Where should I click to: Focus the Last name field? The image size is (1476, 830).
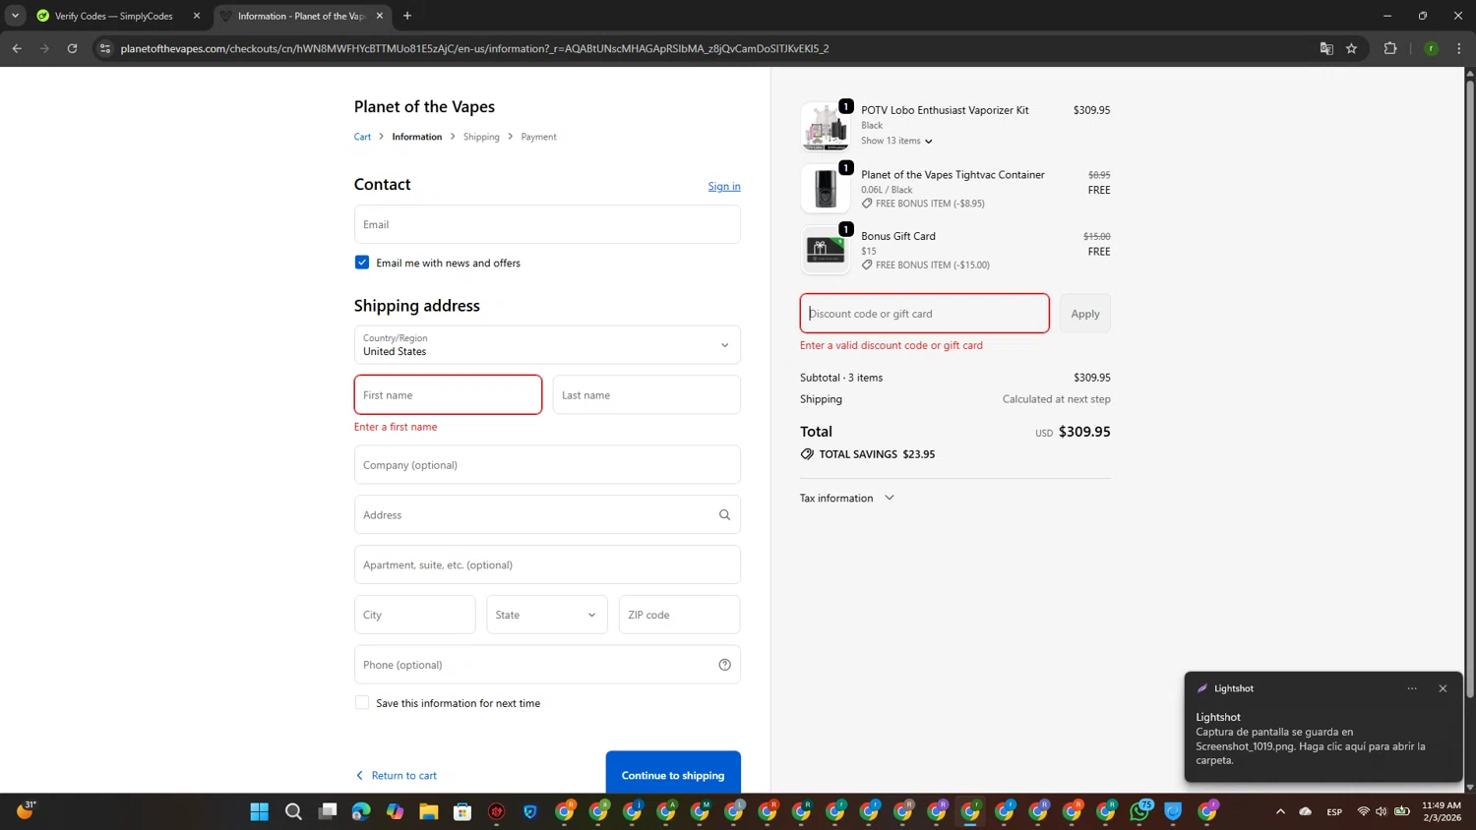tap(646, 394)
